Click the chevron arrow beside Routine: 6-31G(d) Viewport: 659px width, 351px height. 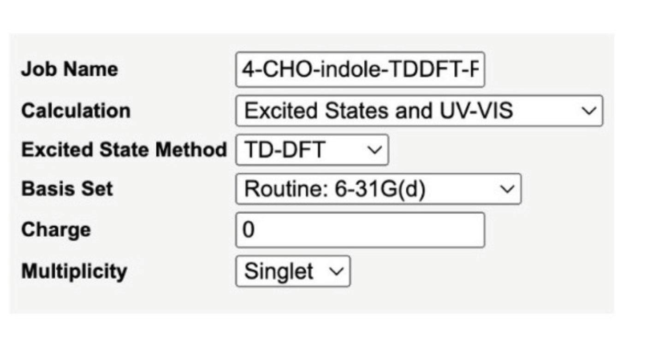[x=507, y=189]
